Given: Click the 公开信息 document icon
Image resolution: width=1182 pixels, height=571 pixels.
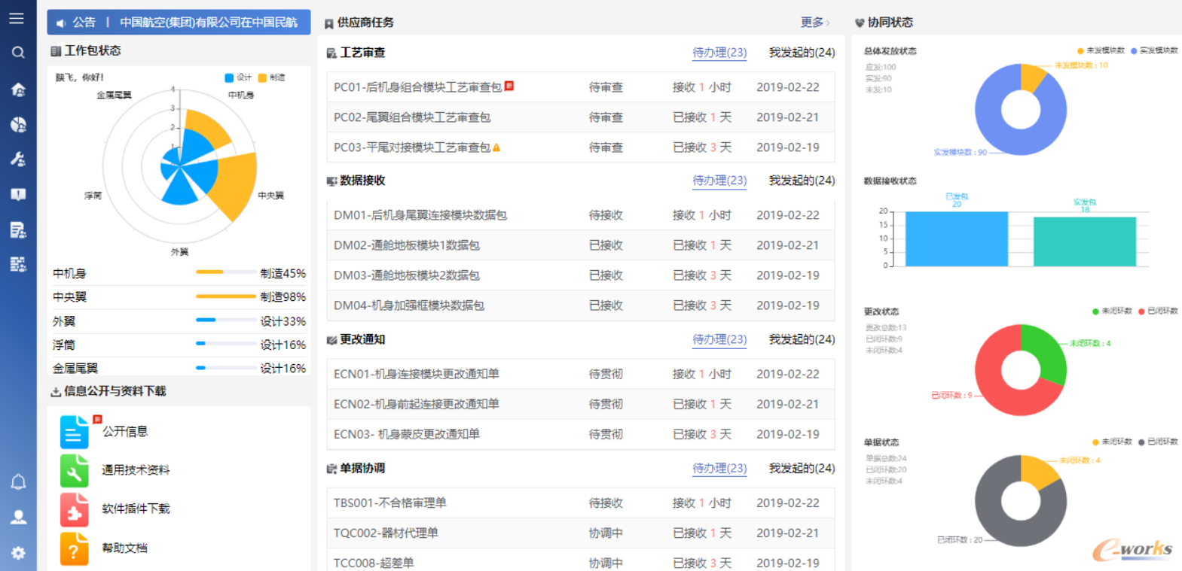Looking at the screenshot, I should pyautogui.click(x=75, y=432).
